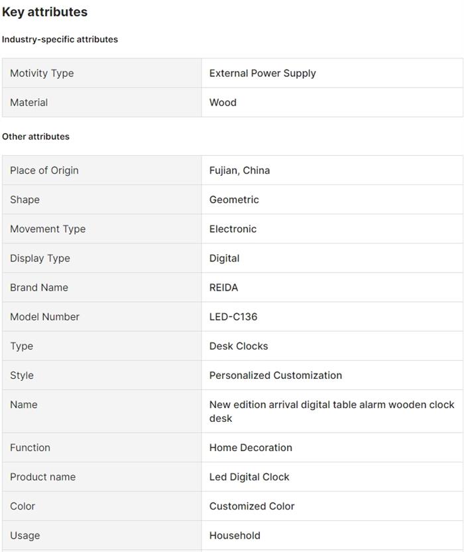This screenshot has height=552, width=464.
Task: Click the Geometric shape value
Action: point(234,200)
